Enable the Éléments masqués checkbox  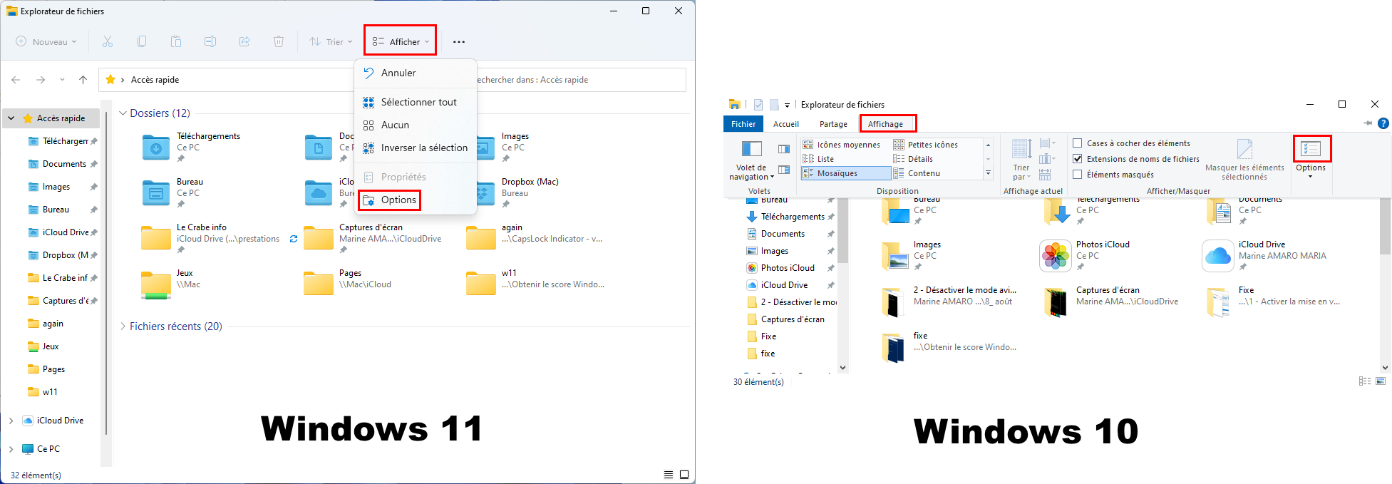[x=1078, y=175]
